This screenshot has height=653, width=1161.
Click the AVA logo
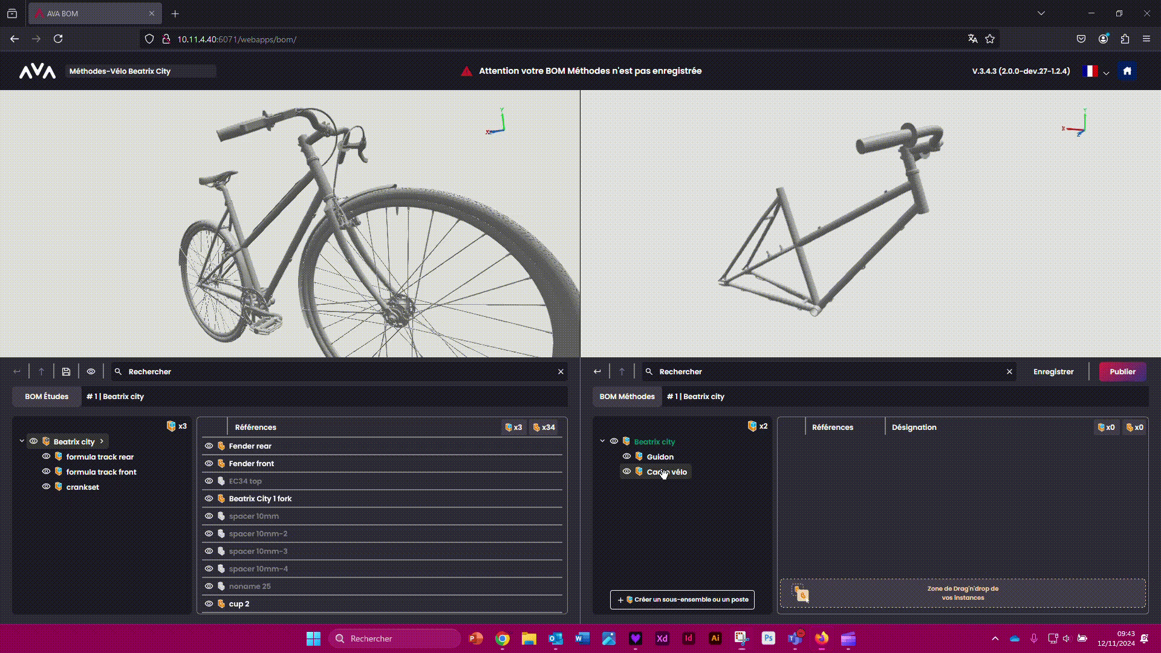coord(37,71)
